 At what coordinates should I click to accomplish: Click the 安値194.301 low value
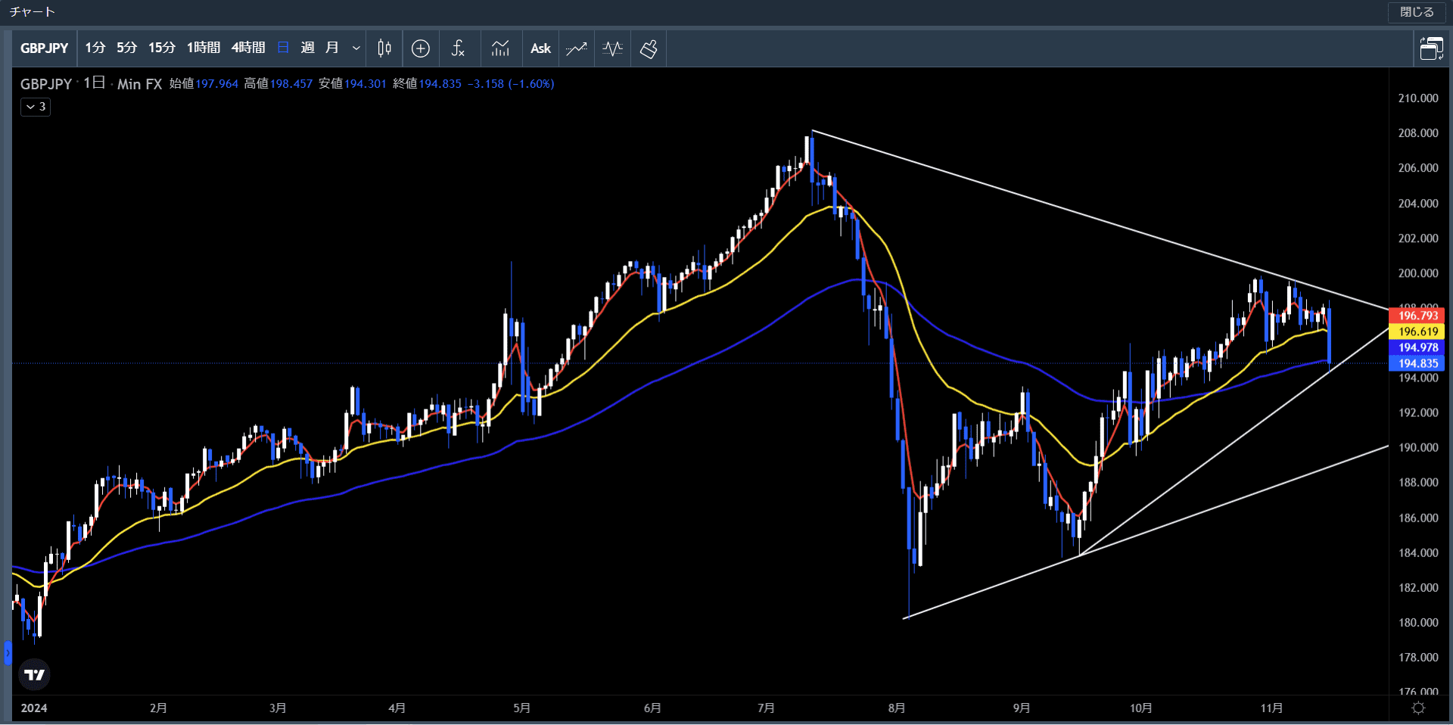(352, 84)
